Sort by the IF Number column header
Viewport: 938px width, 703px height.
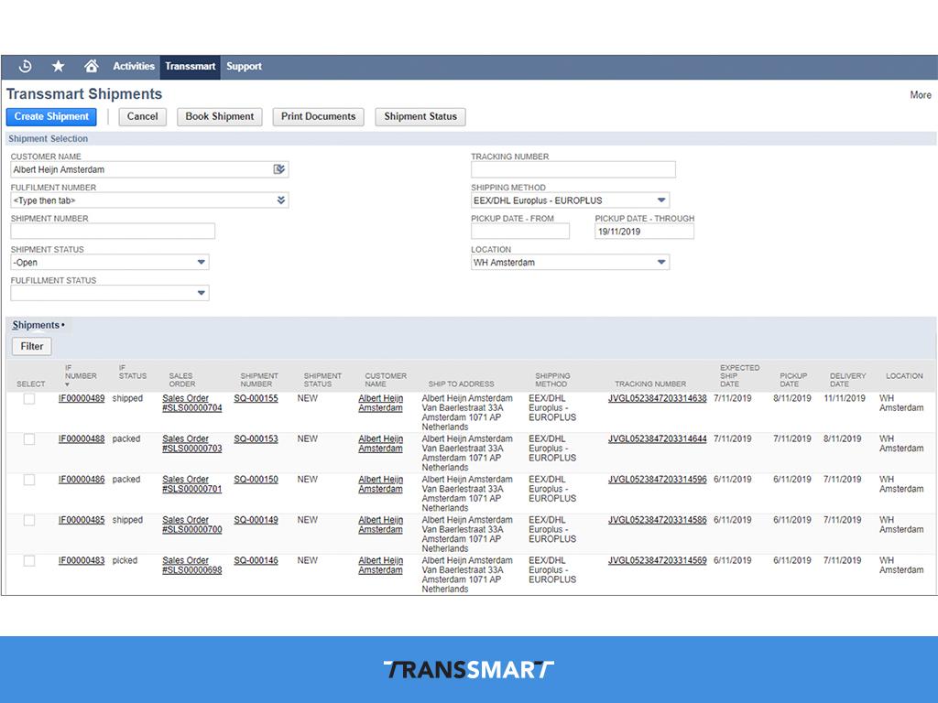(x=81, y=375)
